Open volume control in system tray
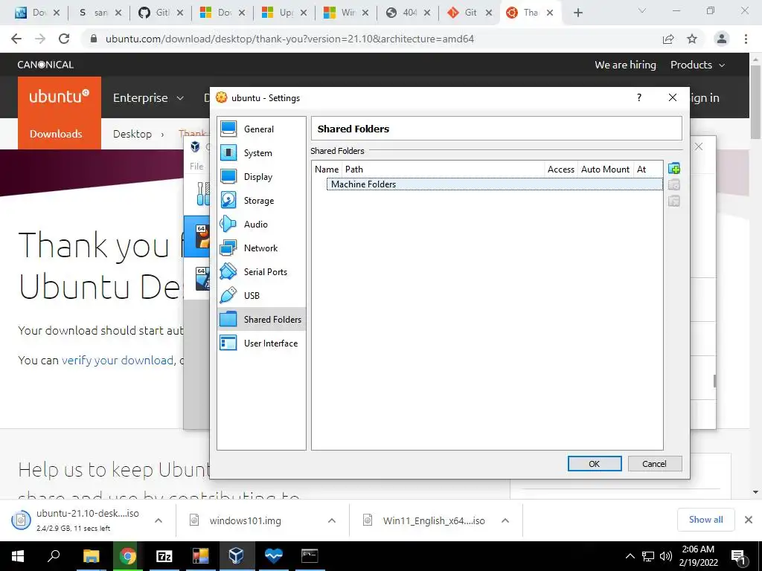Screen dimensions: 762x571 coord(666,556)
